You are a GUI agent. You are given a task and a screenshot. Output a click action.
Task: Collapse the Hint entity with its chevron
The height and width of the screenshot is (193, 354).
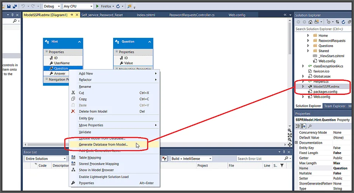click(80, 42)
